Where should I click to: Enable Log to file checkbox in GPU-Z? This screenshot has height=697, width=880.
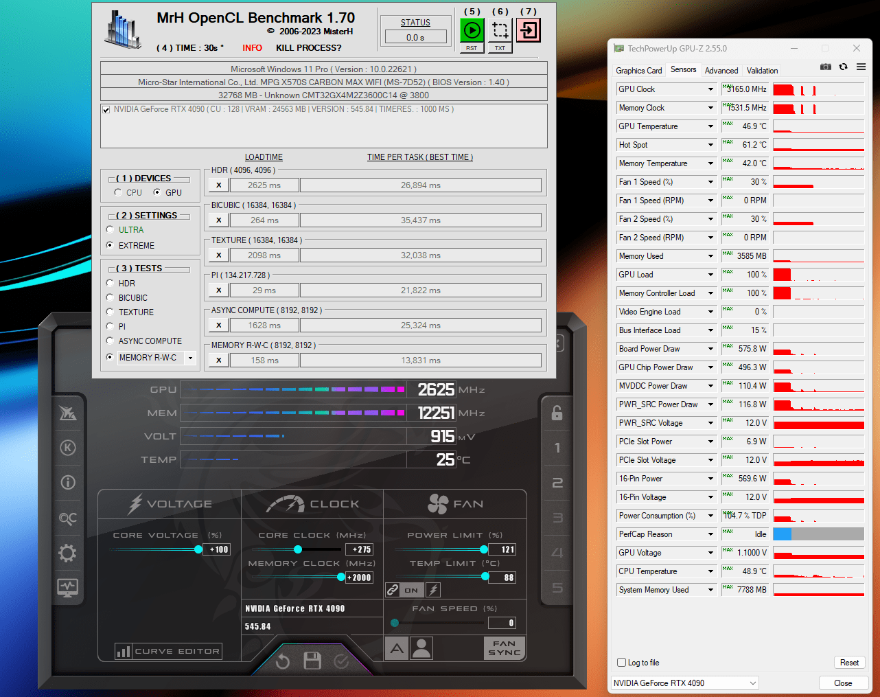coord(621,663)
